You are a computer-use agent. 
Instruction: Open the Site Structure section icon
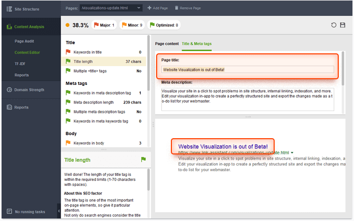(x=9, y=9)
